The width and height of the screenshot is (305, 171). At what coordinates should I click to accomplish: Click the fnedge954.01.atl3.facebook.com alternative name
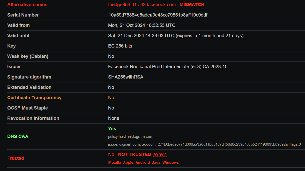(142, 5)
